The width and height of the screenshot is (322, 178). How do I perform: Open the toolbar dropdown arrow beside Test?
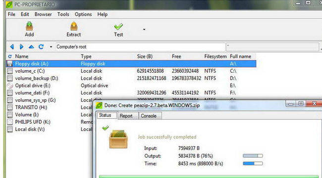click(144, 30)
